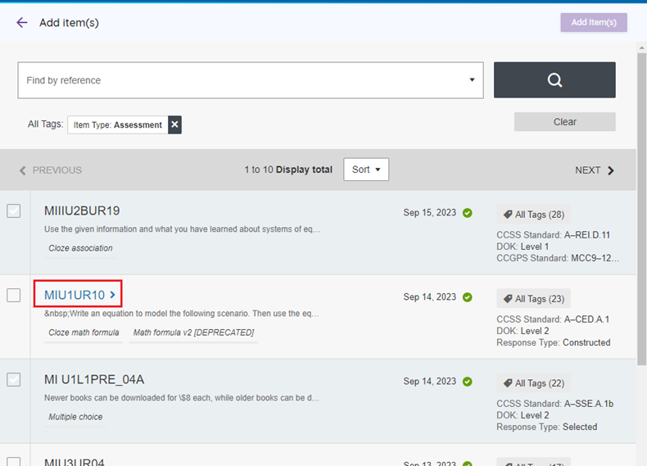Click Math formula v2 [DEPRECATED] label
Image resolution: width=647 pixels, height=466 pixels.
[193, 333]
